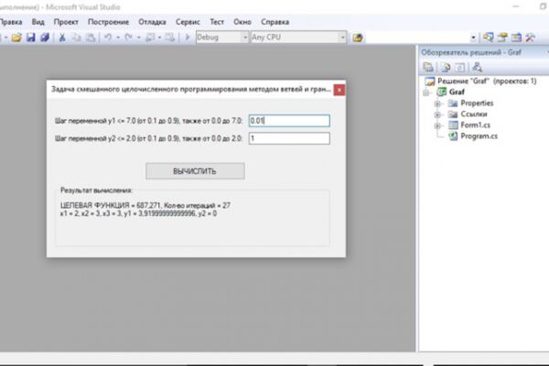Click the x1 = 2, x2 = 3 result line

pos(138,213)
